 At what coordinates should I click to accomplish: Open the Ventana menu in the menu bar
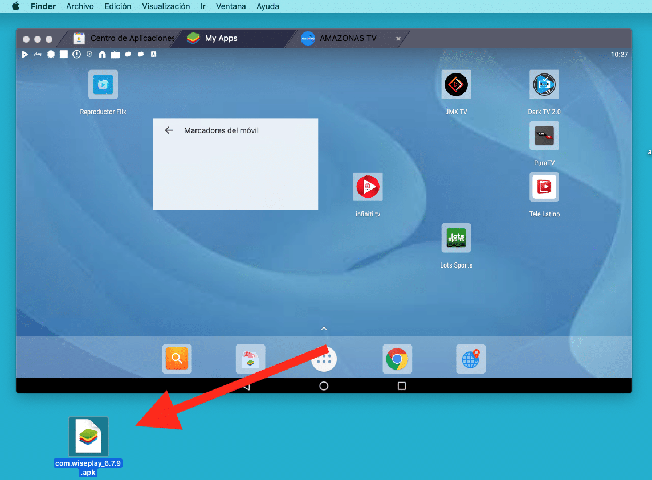[231, 6]
